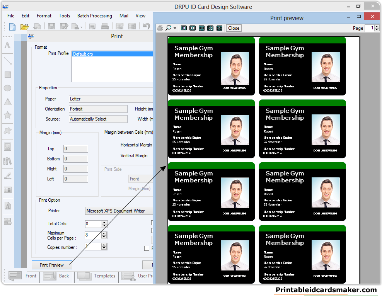Click the Bottom margin input field

[x=76, y=159]
